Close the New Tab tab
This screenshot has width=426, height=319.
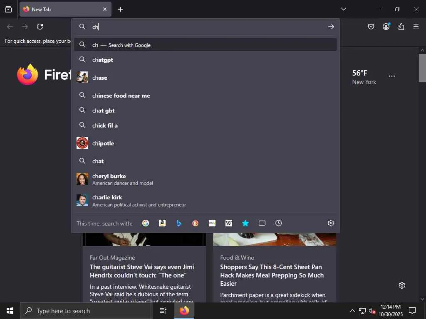click(x=105, y=9)
